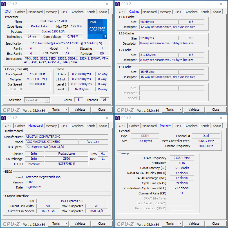Click the CAS# Latency 17.0 clocks value

182,168
